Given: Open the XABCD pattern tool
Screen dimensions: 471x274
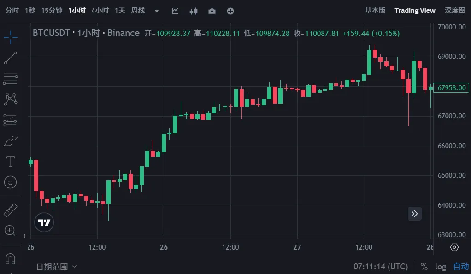Looking at the screenshot, I should pyautogui.click(x=11, y=99).
